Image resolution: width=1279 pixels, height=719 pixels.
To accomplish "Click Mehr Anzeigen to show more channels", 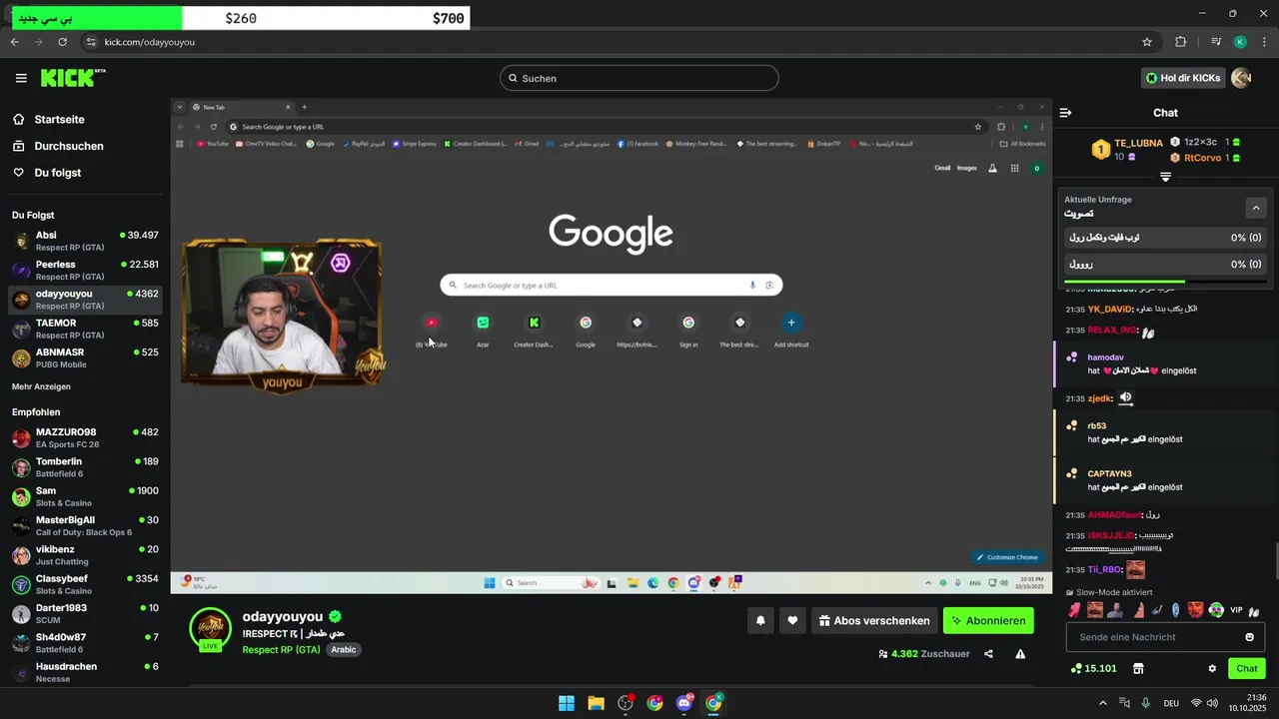I will coord(41,386).
